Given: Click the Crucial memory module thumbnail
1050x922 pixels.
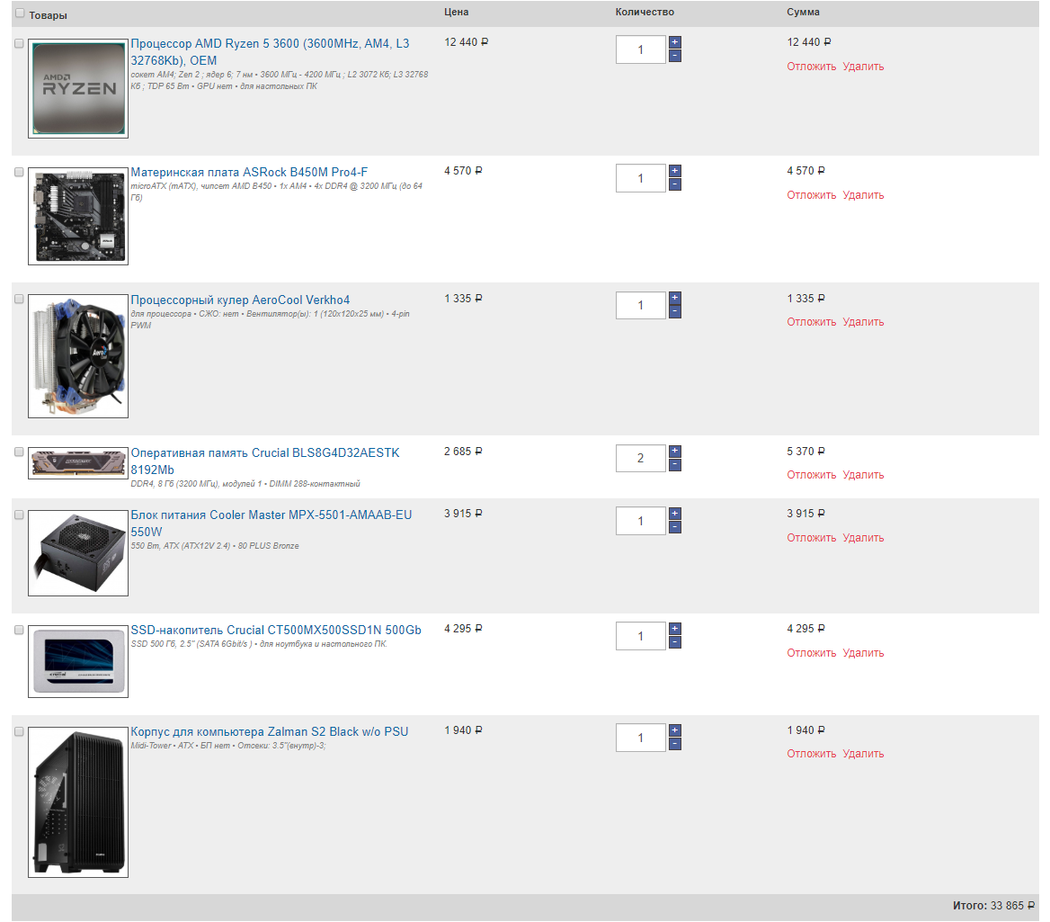Looking at the screenshot, I should 78,463.
